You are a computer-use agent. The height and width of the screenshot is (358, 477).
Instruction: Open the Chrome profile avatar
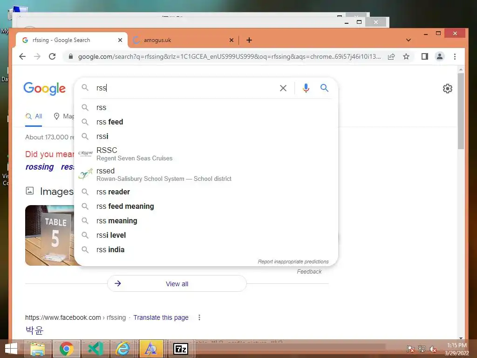point(440,56)
